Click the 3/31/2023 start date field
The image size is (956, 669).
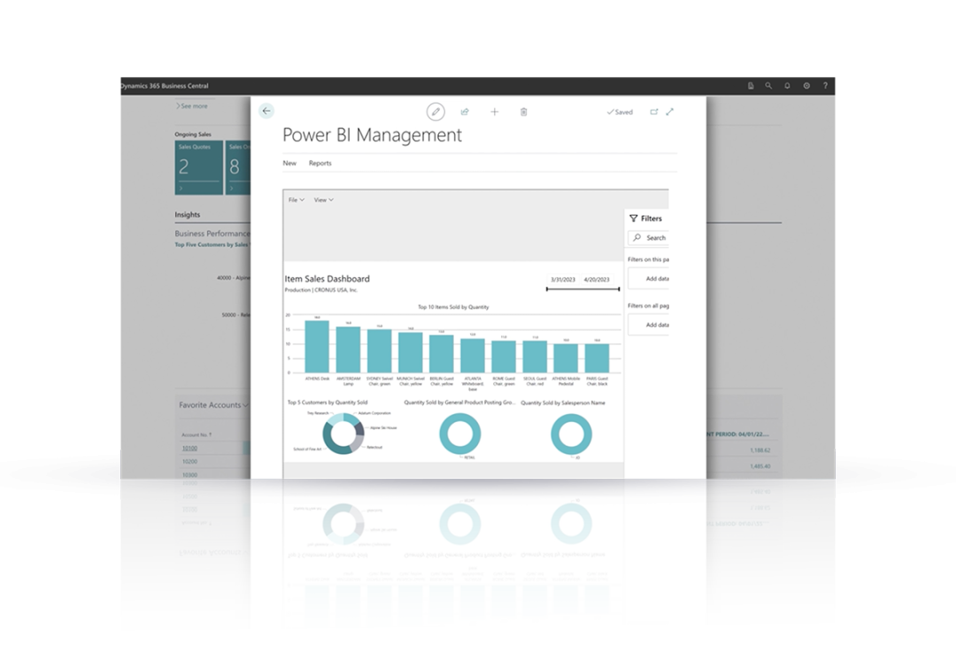pyautogui.click(x=563, y=280)
